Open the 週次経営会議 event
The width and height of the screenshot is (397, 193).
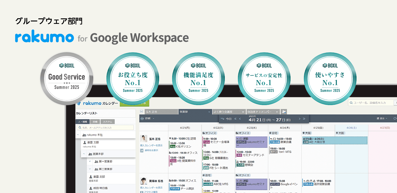(317, 183)
